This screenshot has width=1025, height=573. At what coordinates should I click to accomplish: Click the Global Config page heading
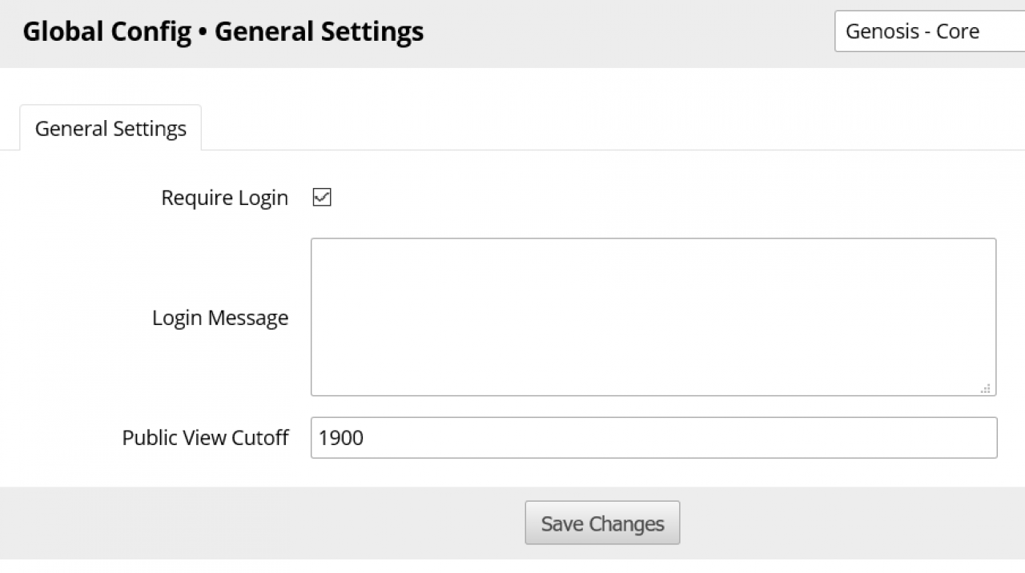[107, 32]
